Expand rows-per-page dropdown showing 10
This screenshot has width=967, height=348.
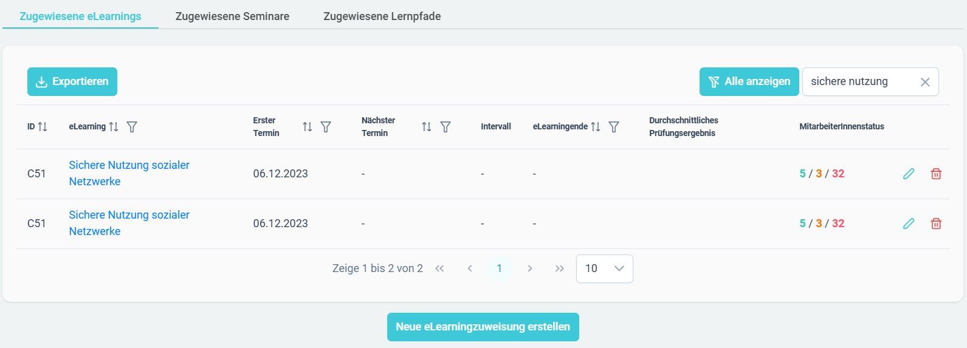(604, 268)
